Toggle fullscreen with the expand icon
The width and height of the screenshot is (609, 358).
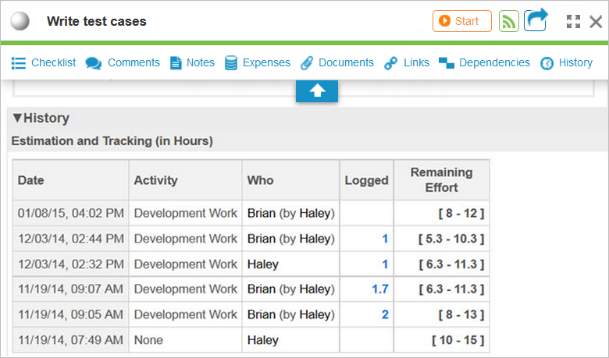573,22
